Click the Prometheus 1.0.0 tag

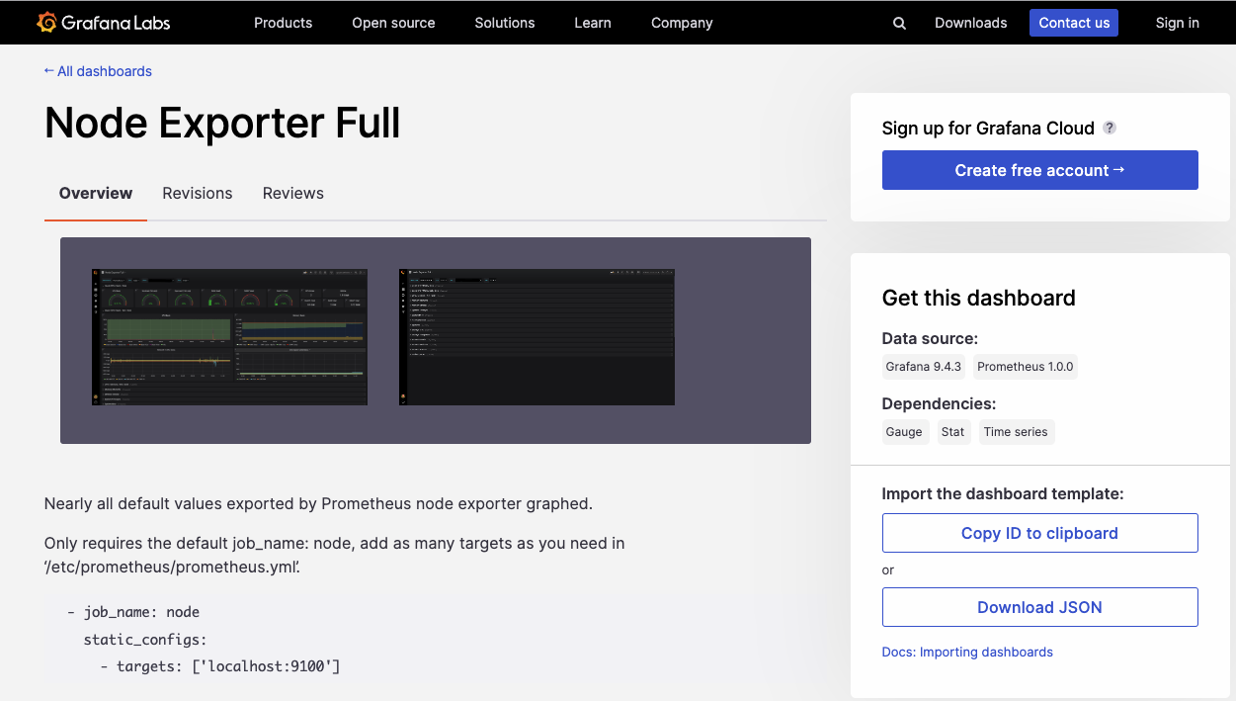pyautogui.click(x=1026, y=367)
